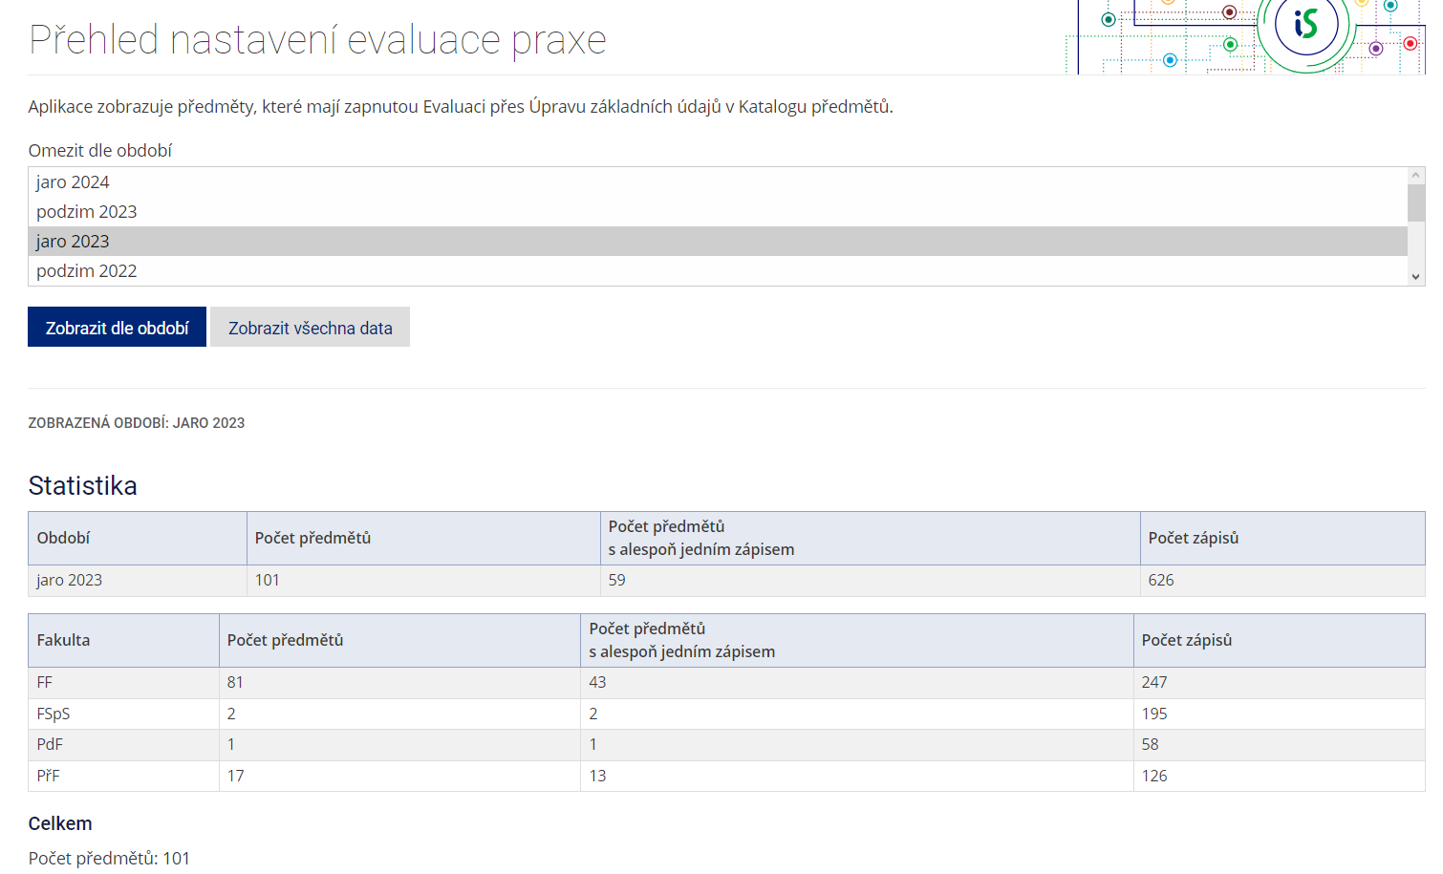
Task: Click the Období column header
Action: pyautogui.click(x=138, y=538)
